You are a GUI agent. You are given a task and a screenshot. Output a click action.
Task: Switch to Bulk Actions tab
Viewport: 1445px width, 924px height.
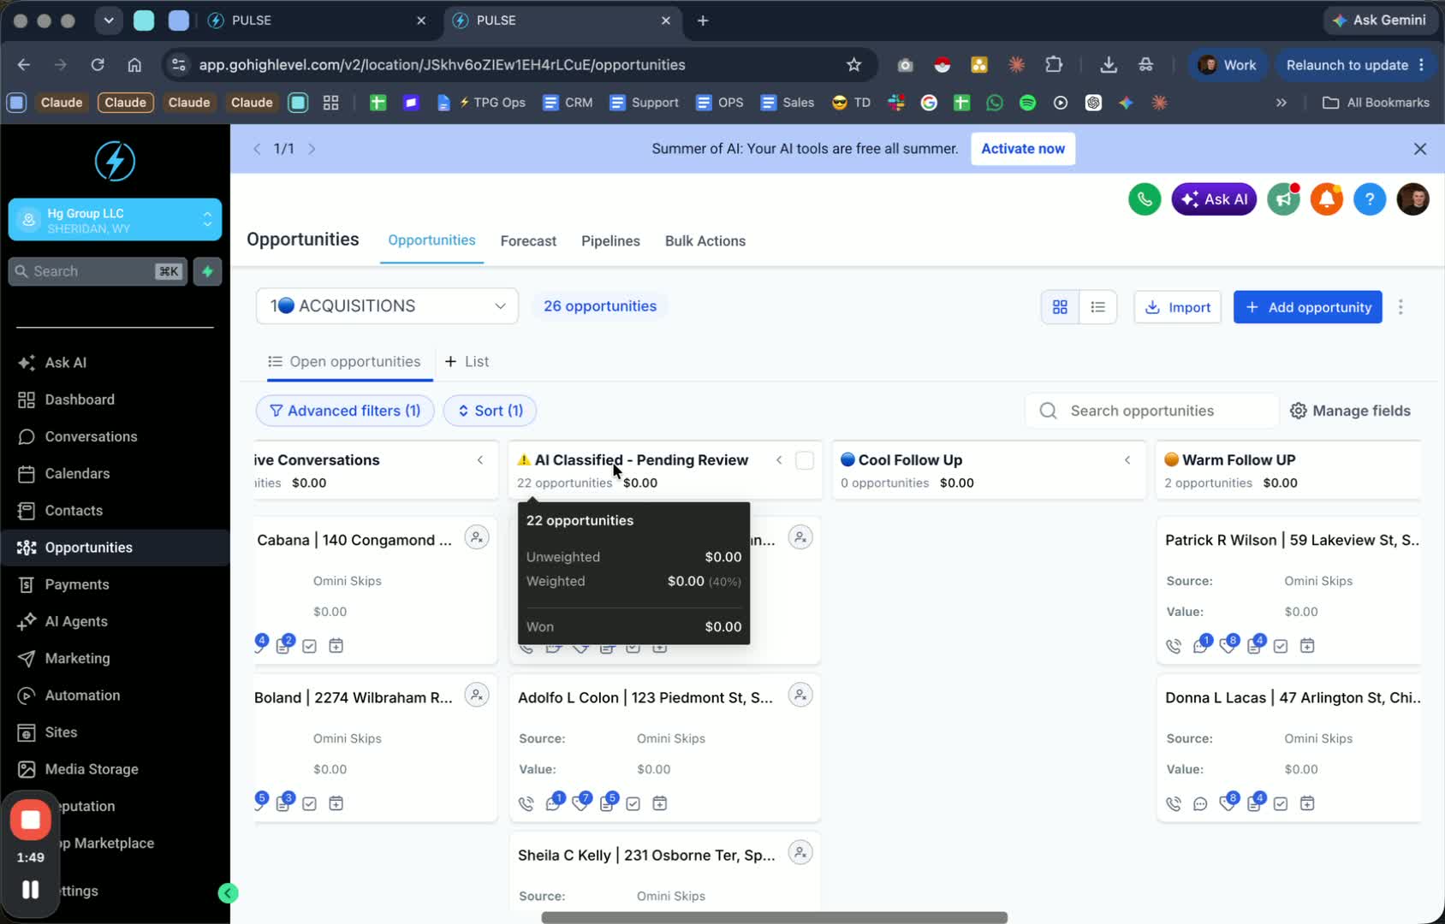pyautogui.click(x=705, y=241)
